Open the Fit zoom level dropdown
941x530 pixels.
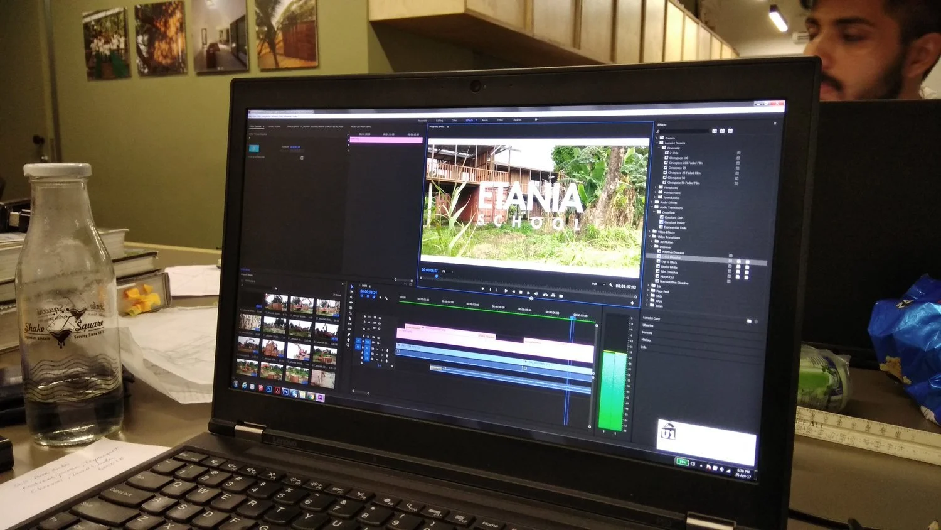(x=447, y=271)
